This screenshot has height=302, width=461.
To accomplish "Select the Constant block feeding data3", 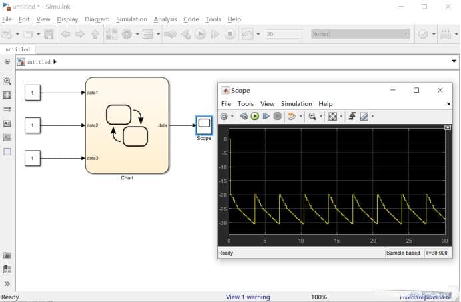I will [x=33, y=158].
